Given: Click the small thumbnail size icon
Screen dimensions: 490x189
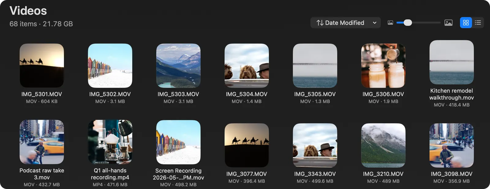Looking at the screenshot, I should (x=390, y=23).
